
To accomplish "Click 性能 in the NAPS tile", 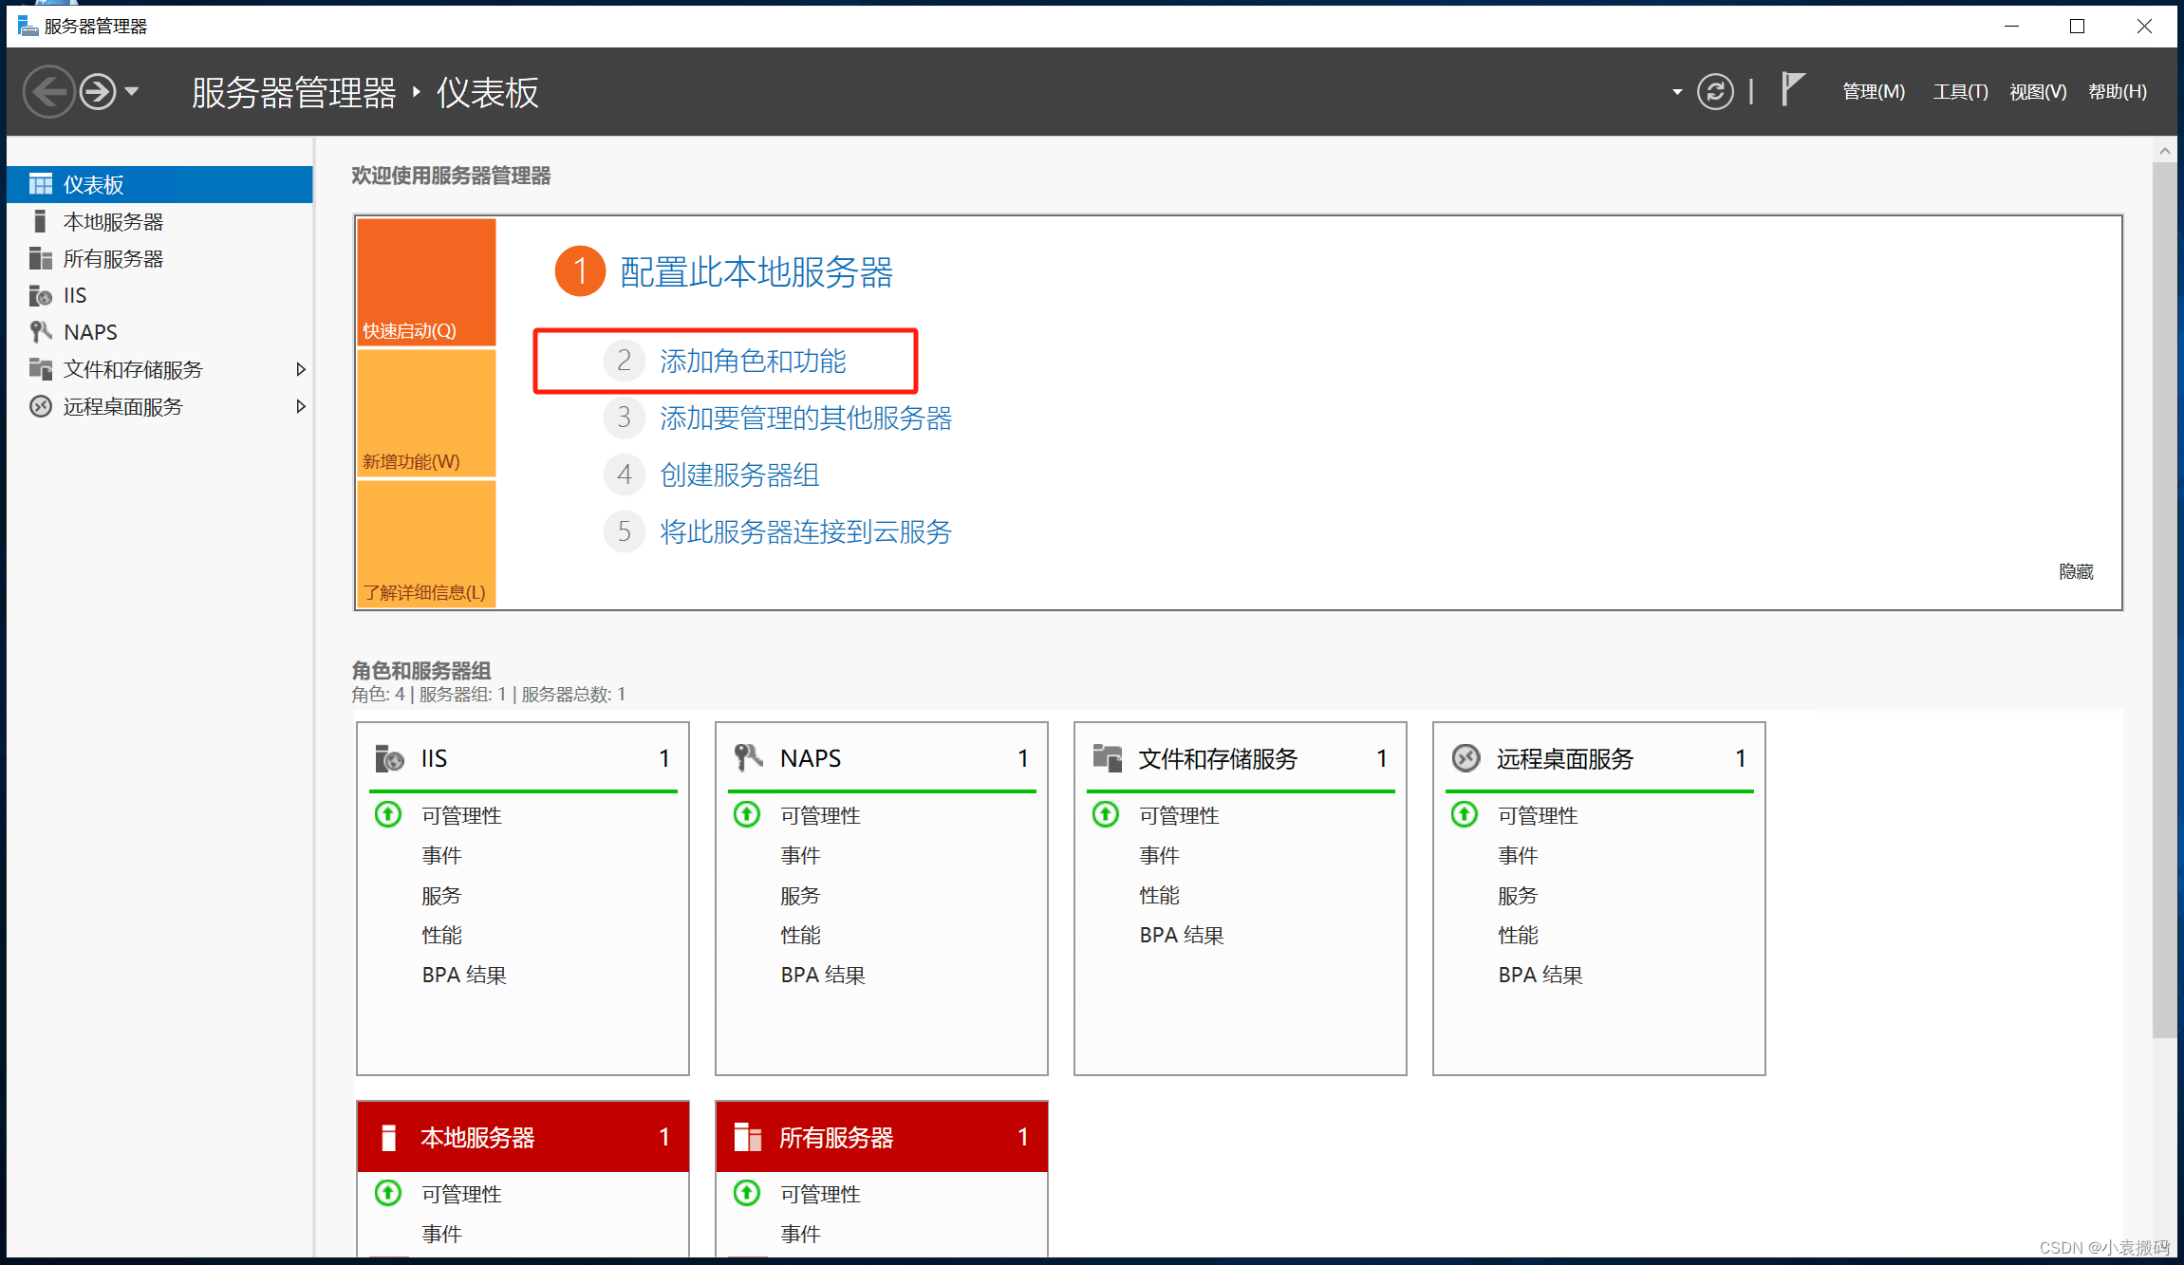I will tap(800, 935).
